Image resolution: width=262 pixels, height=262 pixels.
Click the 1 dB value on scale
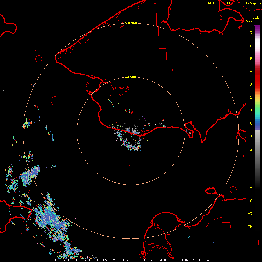pos(251,110)
